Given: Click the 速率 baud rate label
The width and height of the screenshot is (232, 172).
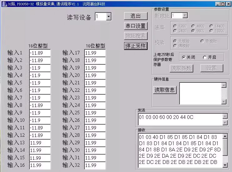Looking at the screenshot, I should coord(160,28).
